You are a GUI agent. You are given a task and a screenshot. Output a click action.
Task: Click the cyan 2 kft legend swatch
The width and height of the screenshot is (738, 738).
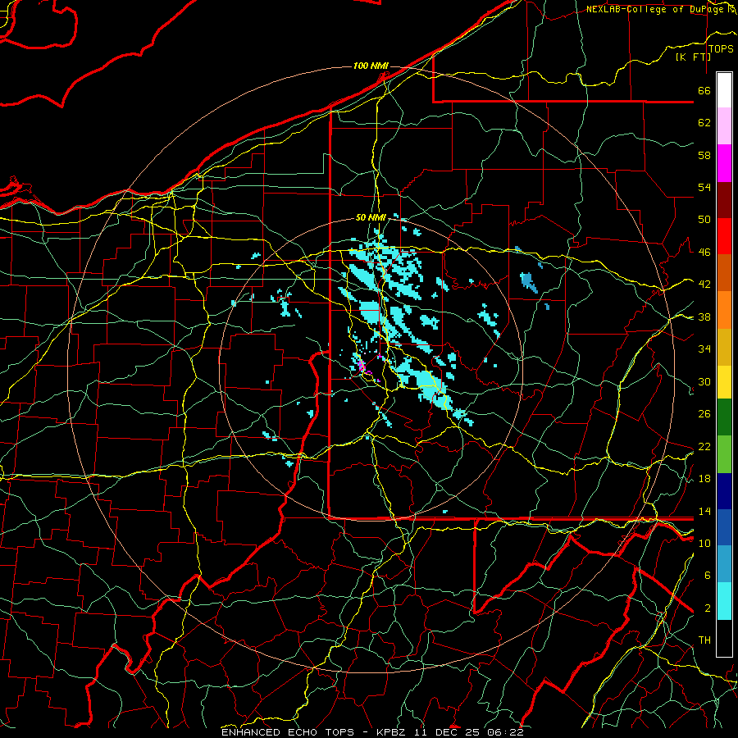[x=724, y=601]
